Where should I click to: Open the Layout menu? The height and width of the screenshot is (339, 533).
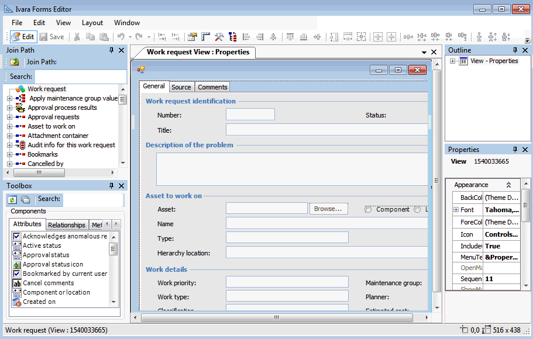[x=92, y=23]
